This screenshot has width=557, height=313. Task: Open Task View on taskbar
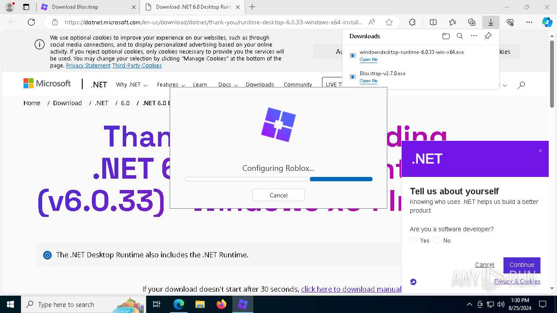157,304
